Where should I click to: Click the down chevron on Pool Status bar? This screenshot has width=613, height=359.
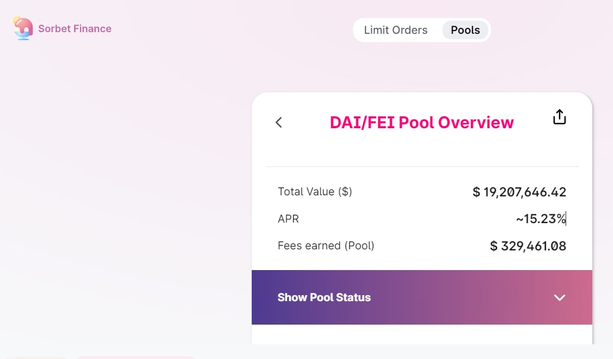(x=560, y=297)
